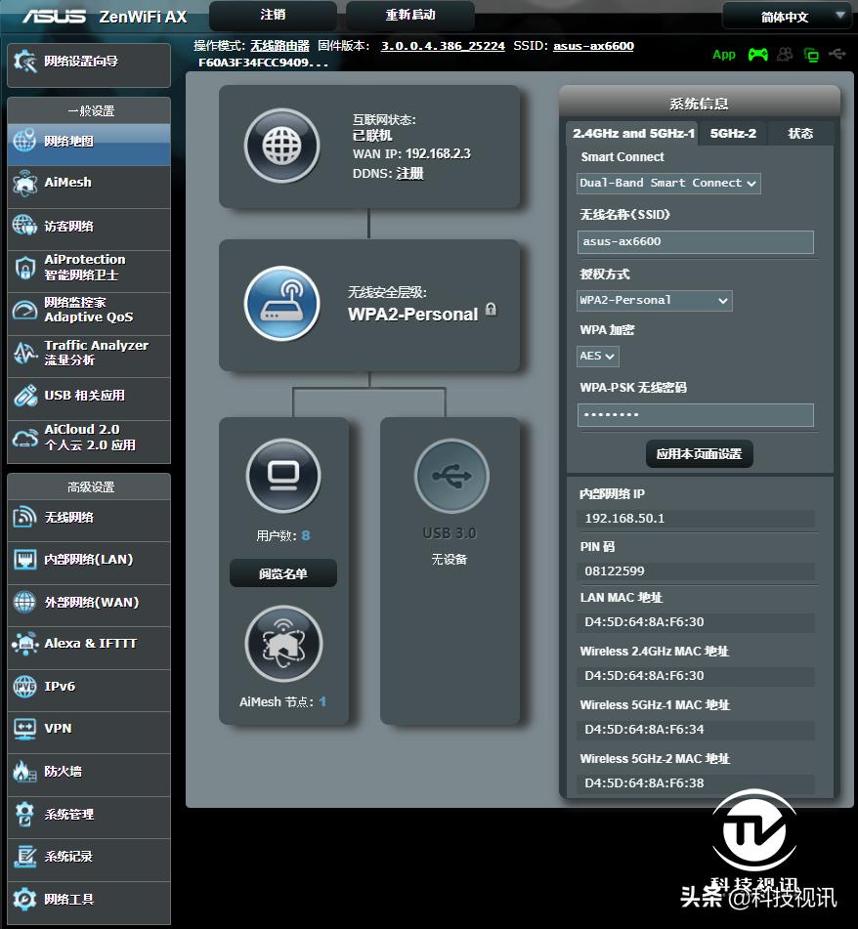The image size is (858, 929).
Task: Click the client count number 8
Action: (x=306, y=535)
